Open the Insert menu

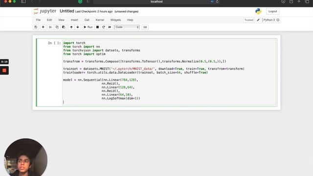coord(74,20)
